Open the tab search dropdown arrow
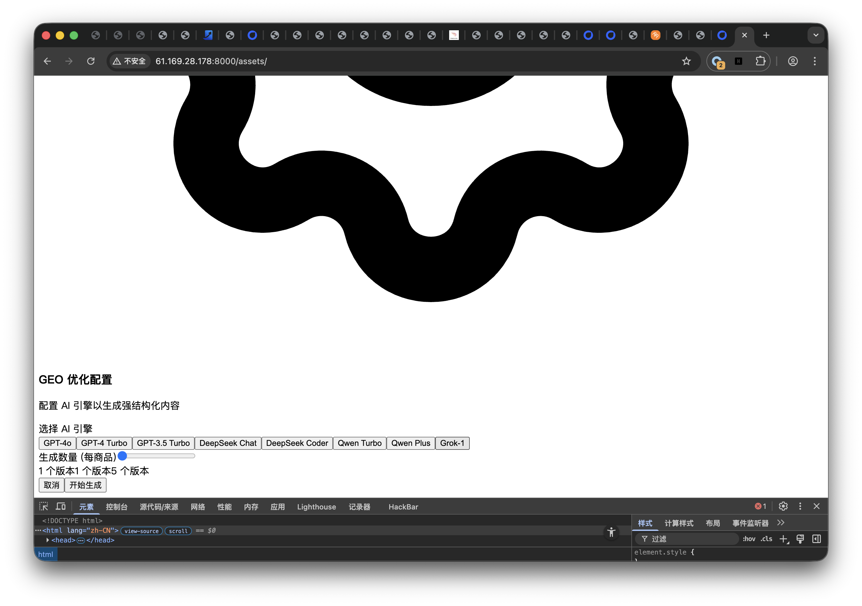Viewport: 862px width, 606px height. pyautogui.click(x=815, y=35)
